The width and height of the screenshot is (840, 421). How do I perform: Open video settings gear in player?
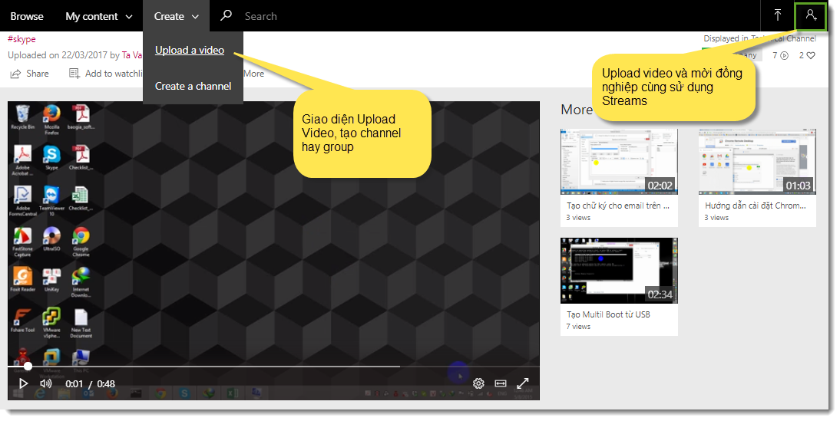pos(478,383)
